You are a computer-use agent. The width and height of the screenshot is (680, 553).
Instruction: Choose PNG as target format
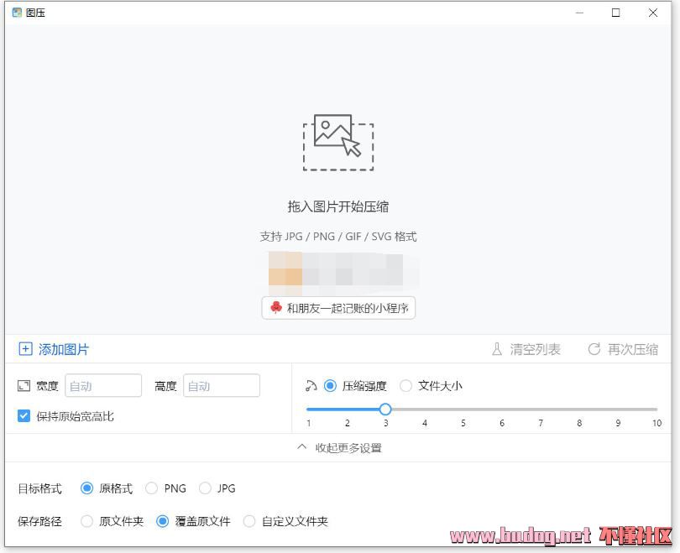[152, 488]
